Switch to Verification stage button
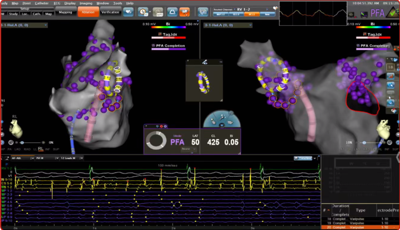Screen dimensions: 400x230 click(x=110, y=12)
